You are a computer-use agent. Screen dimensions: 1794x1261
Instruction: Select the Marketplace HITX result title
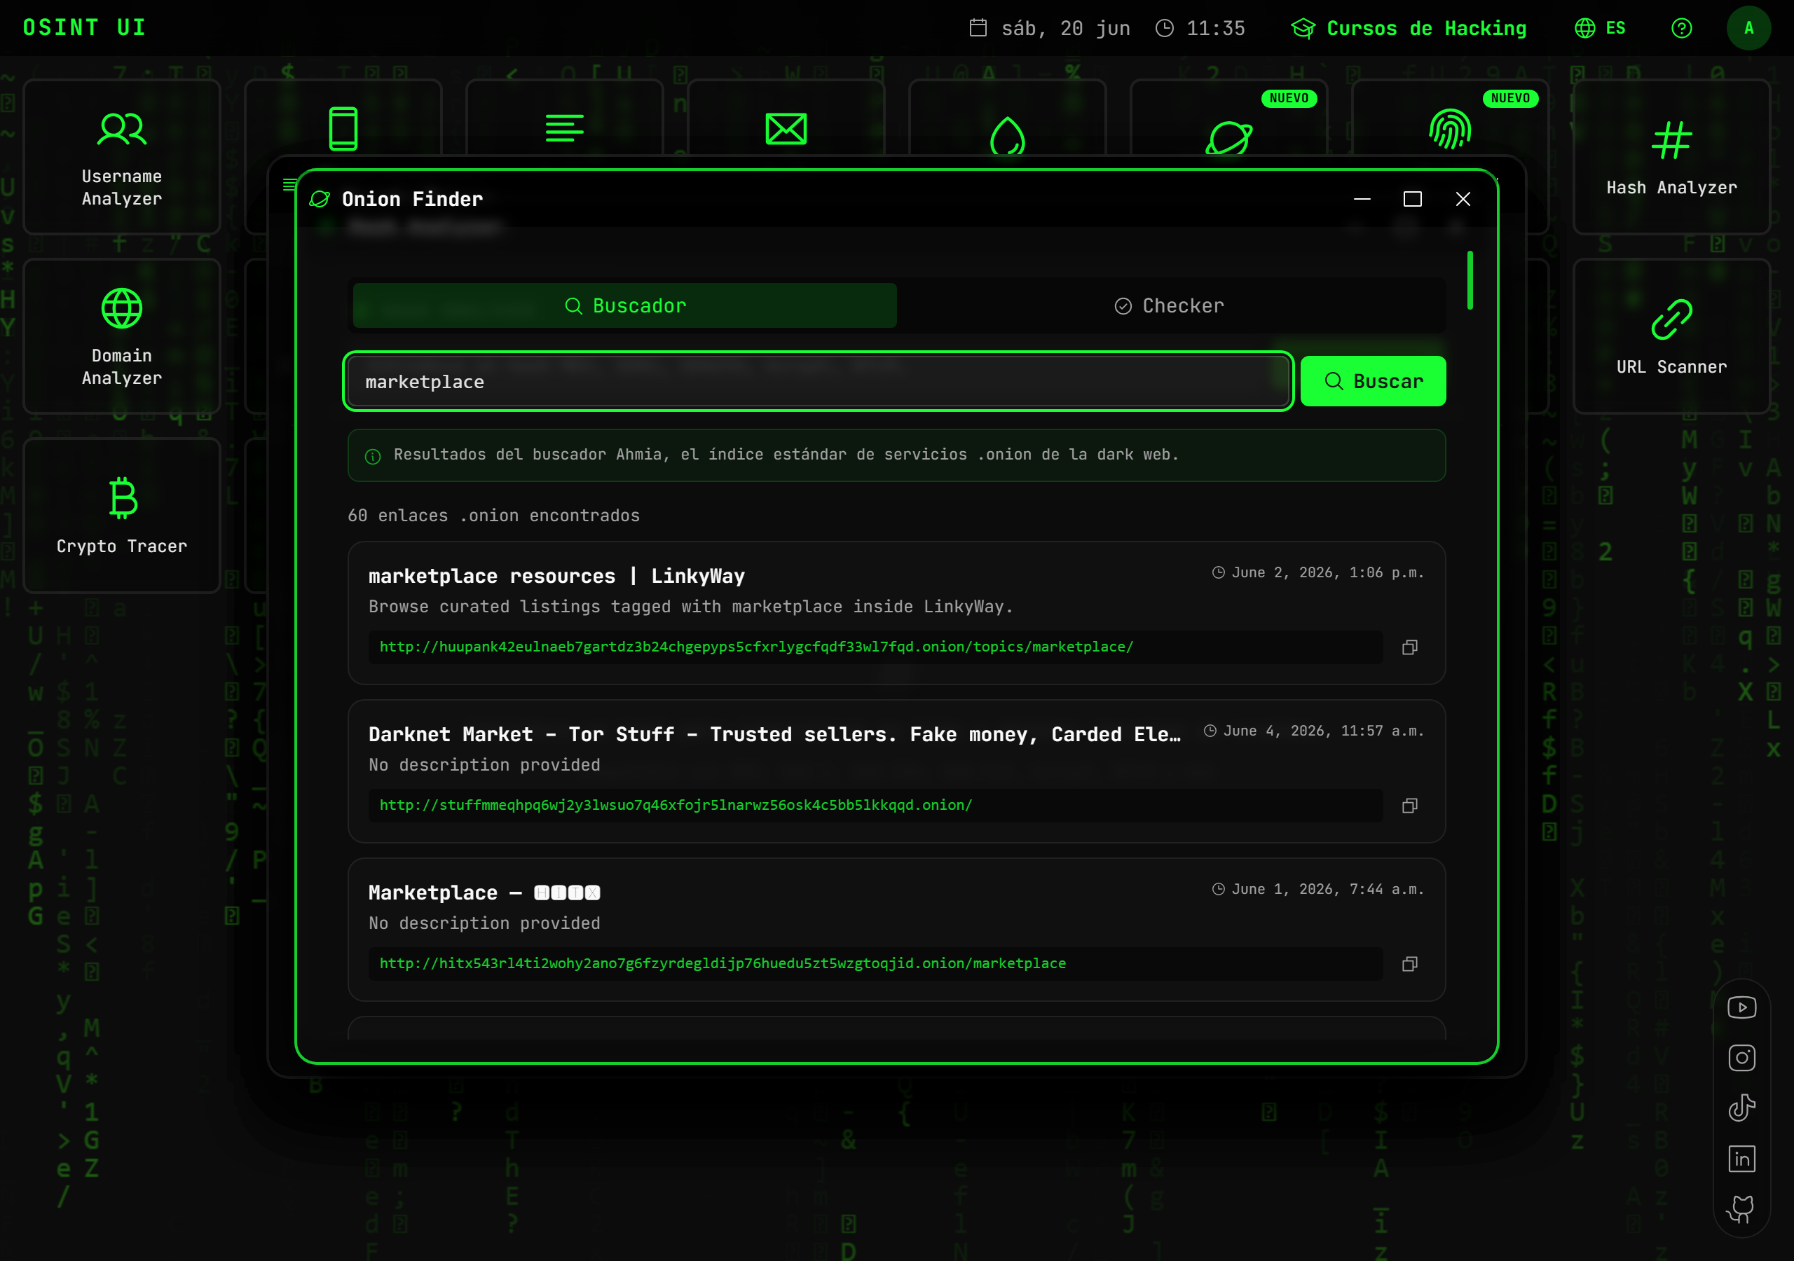(484, 893)
